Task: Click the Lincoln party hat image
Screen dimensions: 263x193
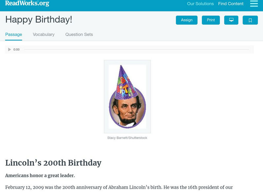Action: coord(127,96)
